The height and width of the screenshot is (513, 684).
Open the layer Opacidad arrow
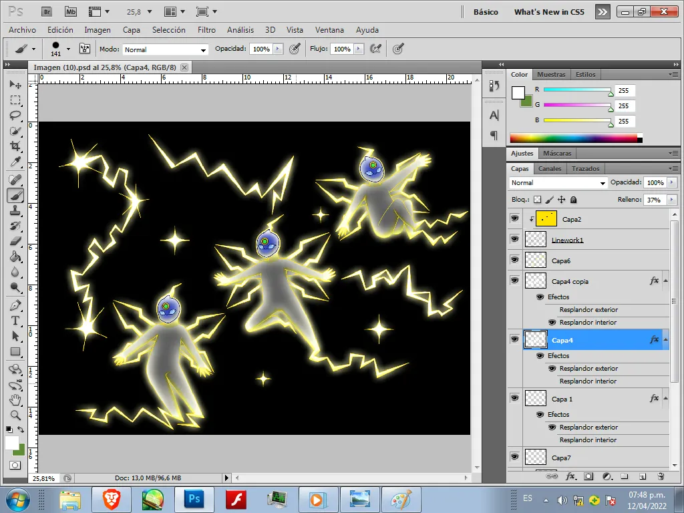point(672,182)
